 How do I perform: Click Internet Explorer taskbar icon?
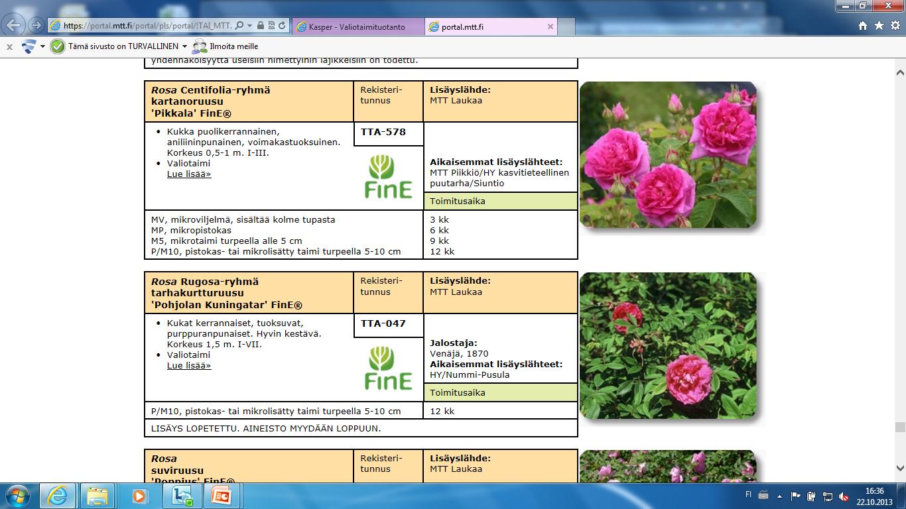tap(58, 496)
